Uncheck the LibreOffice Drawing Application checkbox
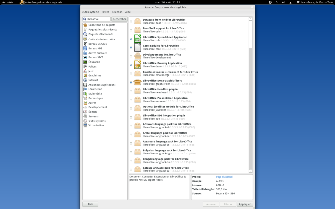Viewport: 335px width, 209px height. click(131, 65)
